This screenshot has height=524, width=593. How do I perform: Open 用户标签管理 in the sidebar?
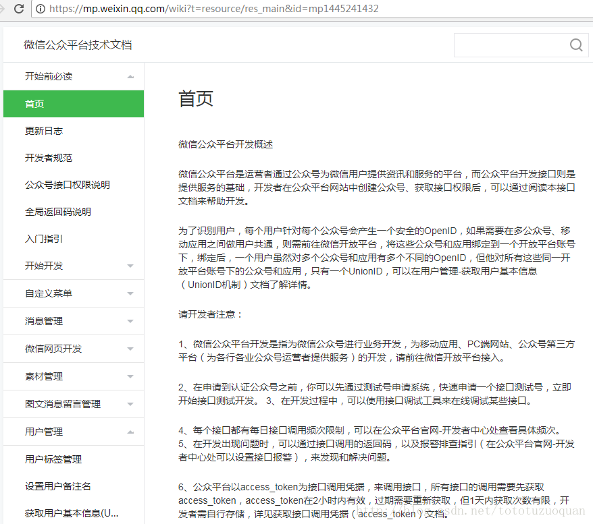53,459
